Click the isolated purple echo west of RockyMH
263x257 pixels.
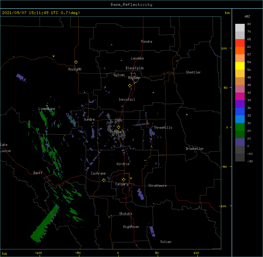click(x=21, y=78)
